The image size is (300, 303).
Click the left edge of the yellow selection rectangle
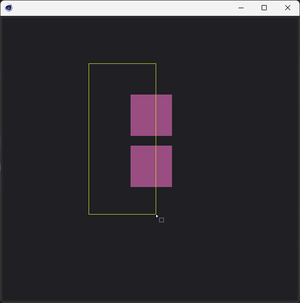click(x=89, y=139)
